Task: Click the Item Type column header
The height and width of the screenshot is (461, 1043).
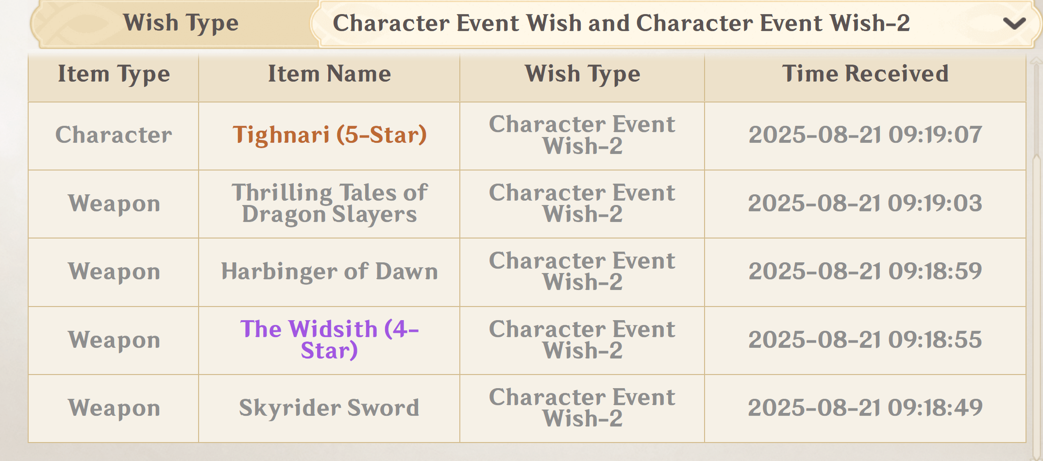Action: (114, 74)
